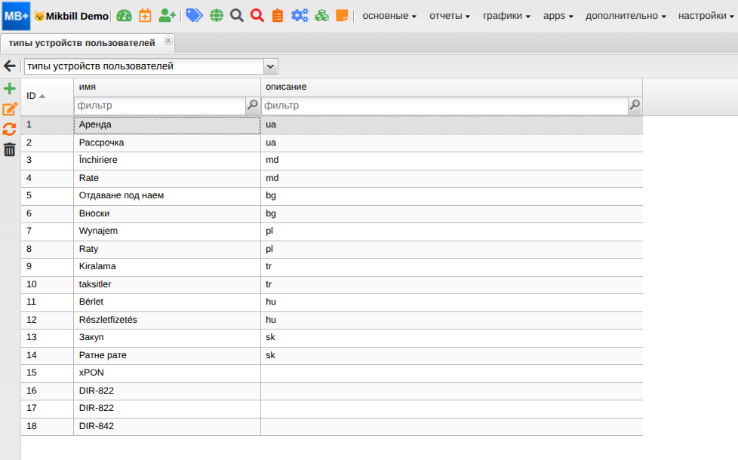This screenshot has height=460, width=738.
Task: Select the Ратне рате row
Action: point(332,355)
